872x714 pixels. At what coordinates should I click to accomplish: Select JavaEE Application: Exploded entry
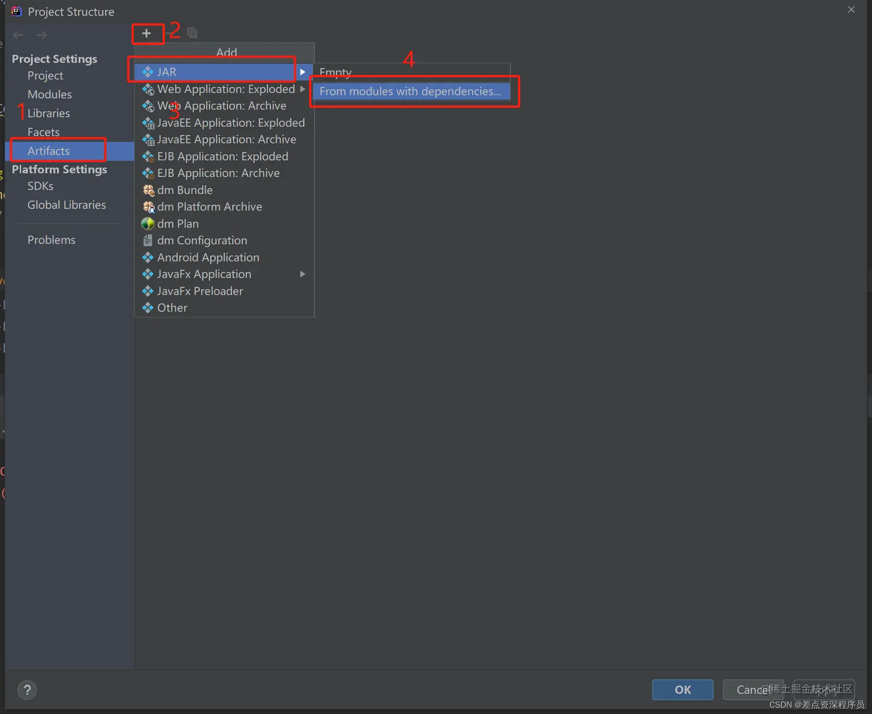(x=224, y=123)
